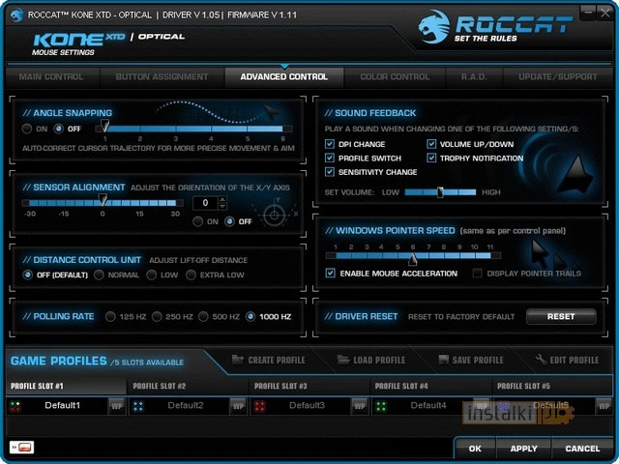The image size is (619, 464).
Task: Toggle Enable Mouse Acceleration checkbox
Action: coord(331,273)
